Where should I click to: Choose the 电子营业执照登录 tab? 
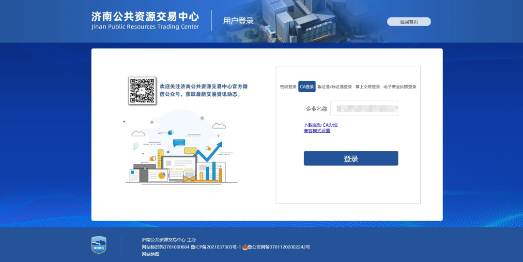pyautogui.click(x=400, y=87)
